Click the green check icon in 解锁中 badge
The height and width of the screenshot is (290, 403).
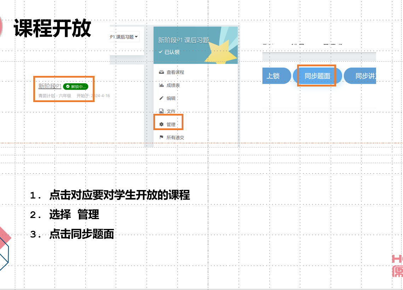click(68, 87)
